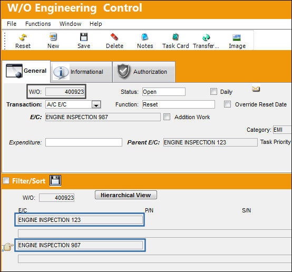Expand the Transaction dropdown arrow
Image resolution: width=292 pixels, height=272 pixels.
pyautogui.click(x=96, y=104)
